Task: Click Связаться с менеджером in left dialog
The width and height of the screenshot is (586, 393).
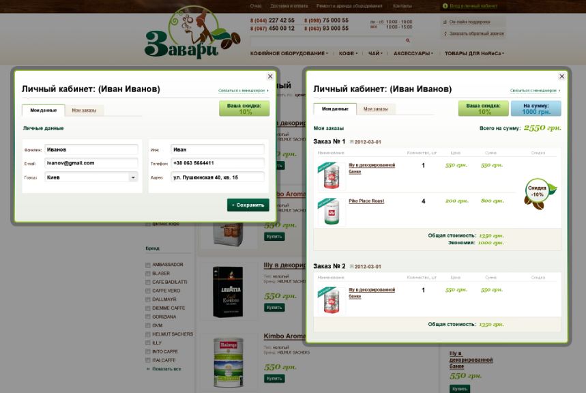Action: tap(243, 91)
